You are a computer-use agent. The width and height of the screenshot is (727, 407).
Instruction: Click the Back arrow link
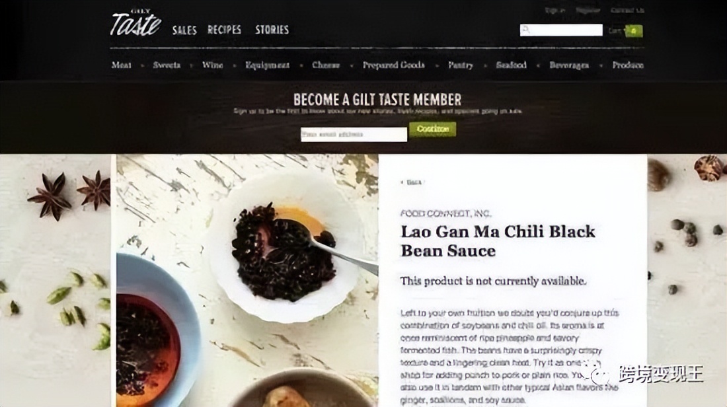(x=412, y=182)
